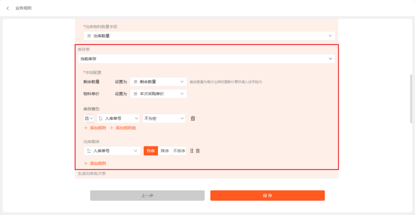Open the 当前库存 inventory table dropdown
This screenshot has width=415, height=215.
206,59
